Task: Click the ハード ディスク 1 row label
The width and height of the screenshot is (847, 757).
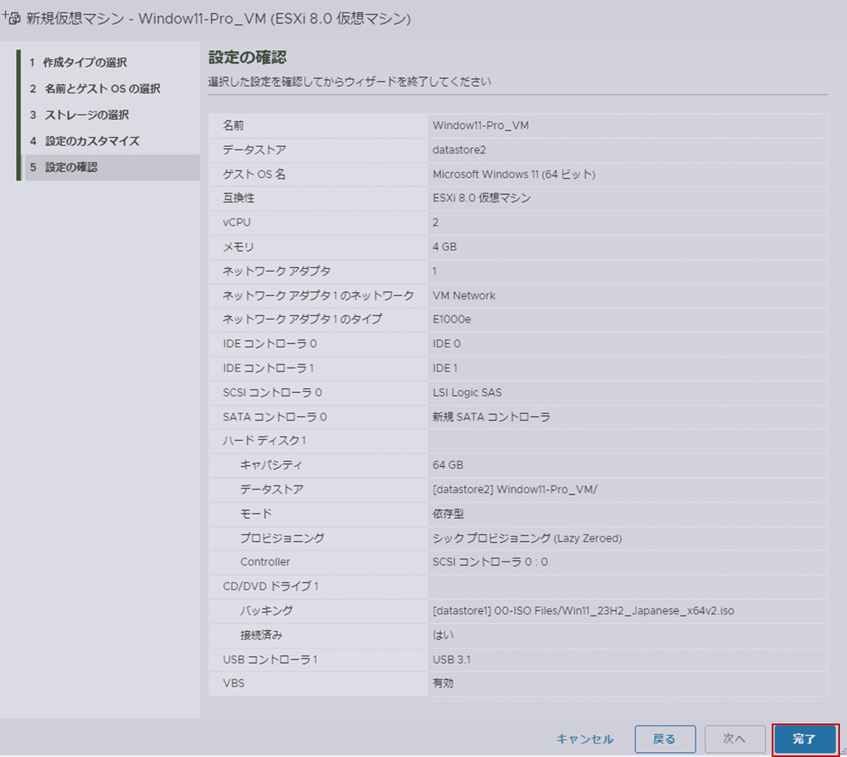Action: (x=264, y=441)
